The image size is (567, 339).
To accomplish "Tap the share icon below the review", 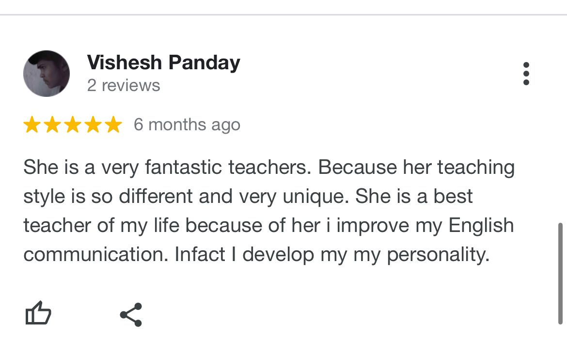I will [x=131, y=315].
